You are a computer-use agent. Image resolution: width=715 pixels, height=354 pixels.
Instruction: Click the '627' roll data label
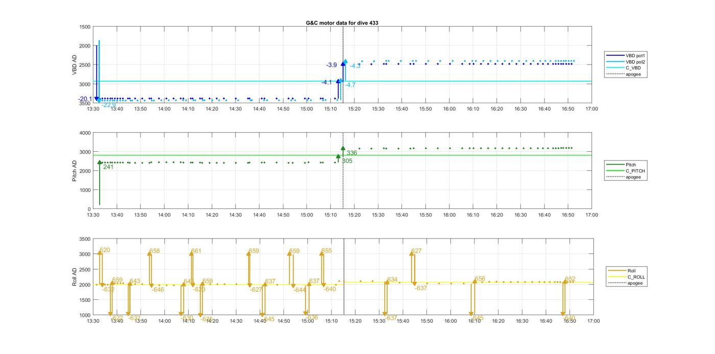[x=417, y=251]
